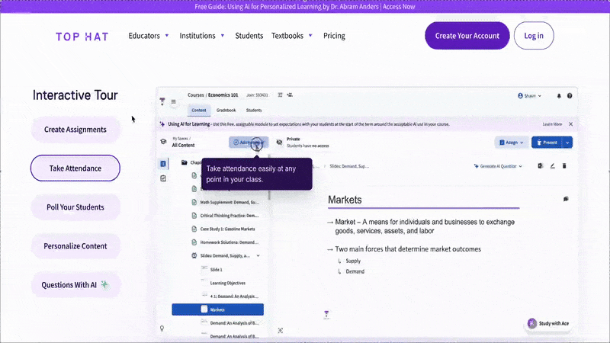Expand the Educators menu
Viewport: 610px width, 343px height.
149,36
